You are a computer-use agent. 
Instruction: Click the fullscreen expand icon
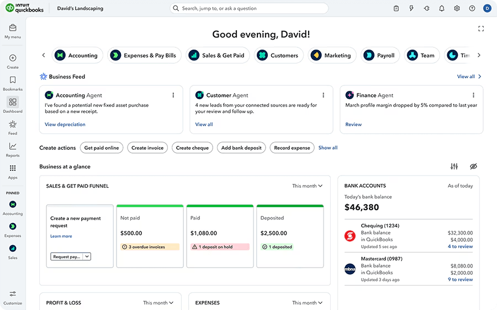pos(481,29)
